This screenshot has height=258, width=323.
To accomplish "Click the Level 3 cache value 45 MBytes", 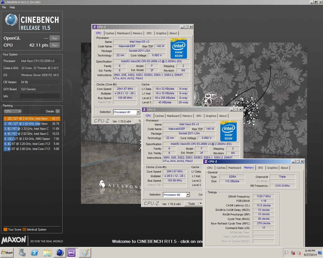I will click(165, 102).
